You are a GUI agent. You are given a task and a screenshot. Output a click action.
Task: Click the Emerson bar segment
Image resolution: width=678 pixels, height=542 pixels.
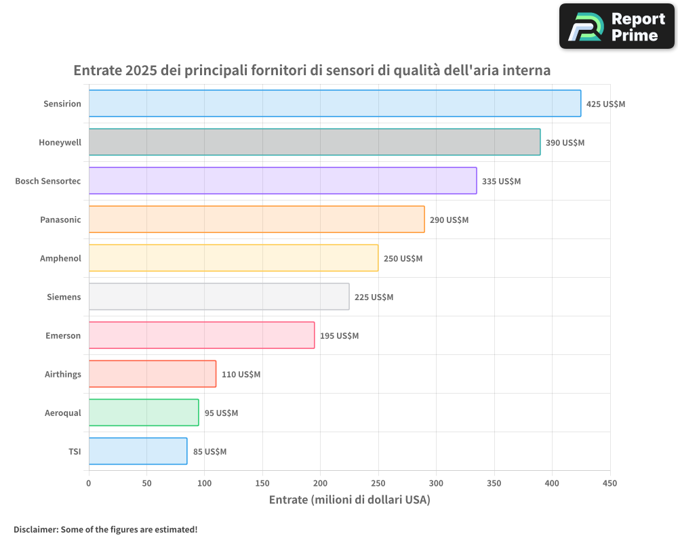click(x=200, y=335)
